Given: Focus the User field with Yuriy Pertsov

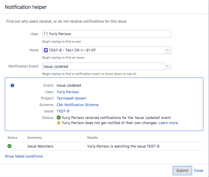Looking at the screenshot, I should [x=107, y=34].
